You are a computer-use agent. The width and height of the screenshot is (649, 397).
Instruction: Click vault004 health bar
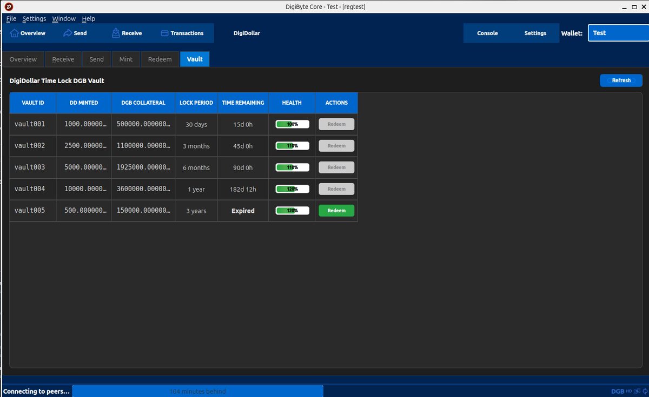pyautogui.click(x=293, y=189)
